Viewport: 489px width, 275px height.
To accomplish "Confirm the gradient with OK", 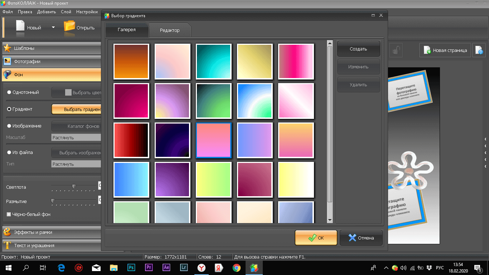I will pos(316,238).
